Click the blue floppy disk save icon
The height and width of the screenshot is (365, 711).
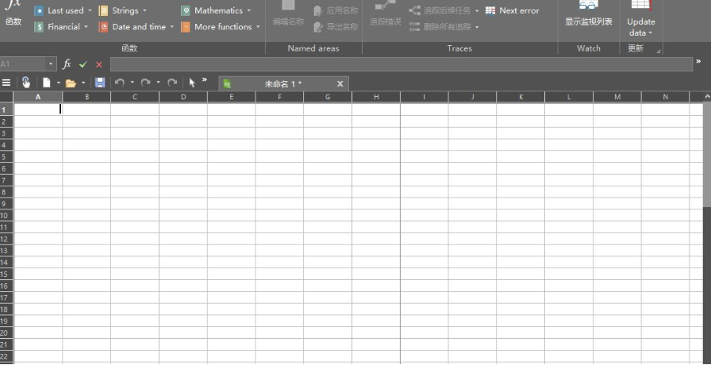click(x=100, y=83)
